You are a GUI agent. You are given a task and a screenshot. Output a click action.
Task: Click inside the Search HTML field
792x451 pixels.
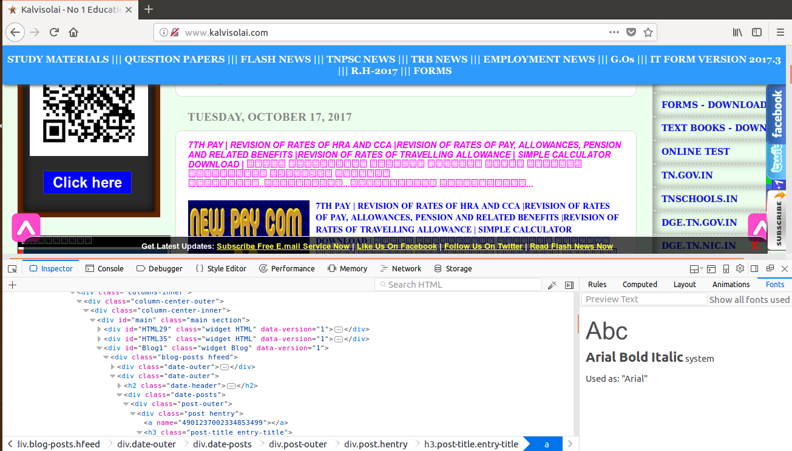click(x=458, y=284)
